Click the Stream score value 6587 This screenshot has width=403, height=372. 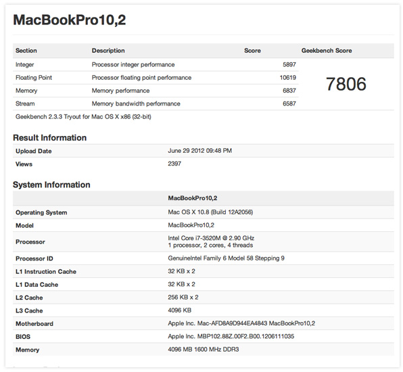tap(289, 103)
